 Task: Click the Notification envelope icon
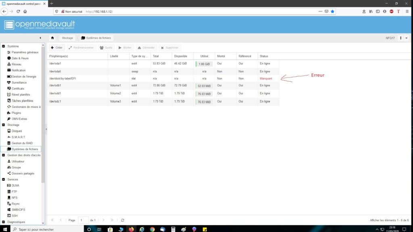[x=9, y=70]
